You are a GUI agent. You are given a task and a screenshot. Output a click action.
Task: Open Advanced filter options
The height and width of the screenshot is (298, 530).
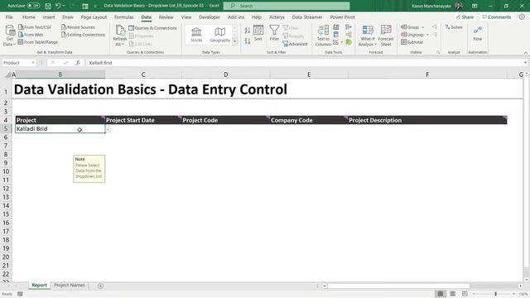coord(295,44)
